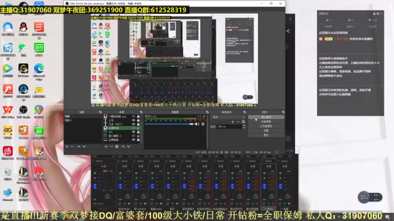This screenshot has width=394, height=221.
Task: Toggle the lock of 窗口捕获 2 source
Action: point(138,136)
